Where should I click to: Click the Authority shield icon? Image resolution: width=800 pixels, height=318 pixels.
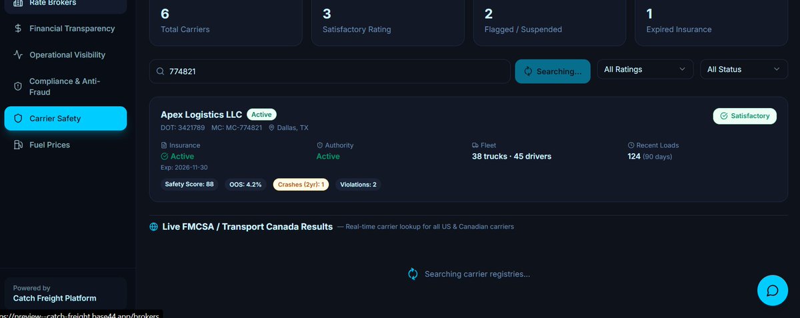[x=319, y=145]
